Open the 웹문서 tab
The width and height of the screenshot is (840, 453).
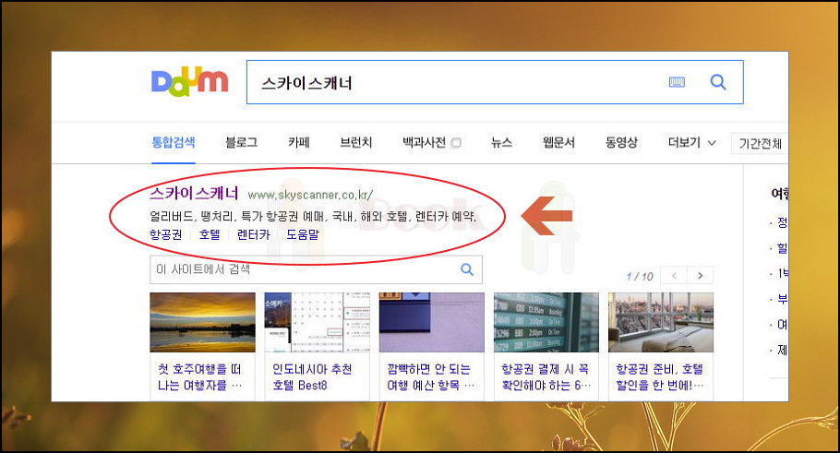coord(558,142)
